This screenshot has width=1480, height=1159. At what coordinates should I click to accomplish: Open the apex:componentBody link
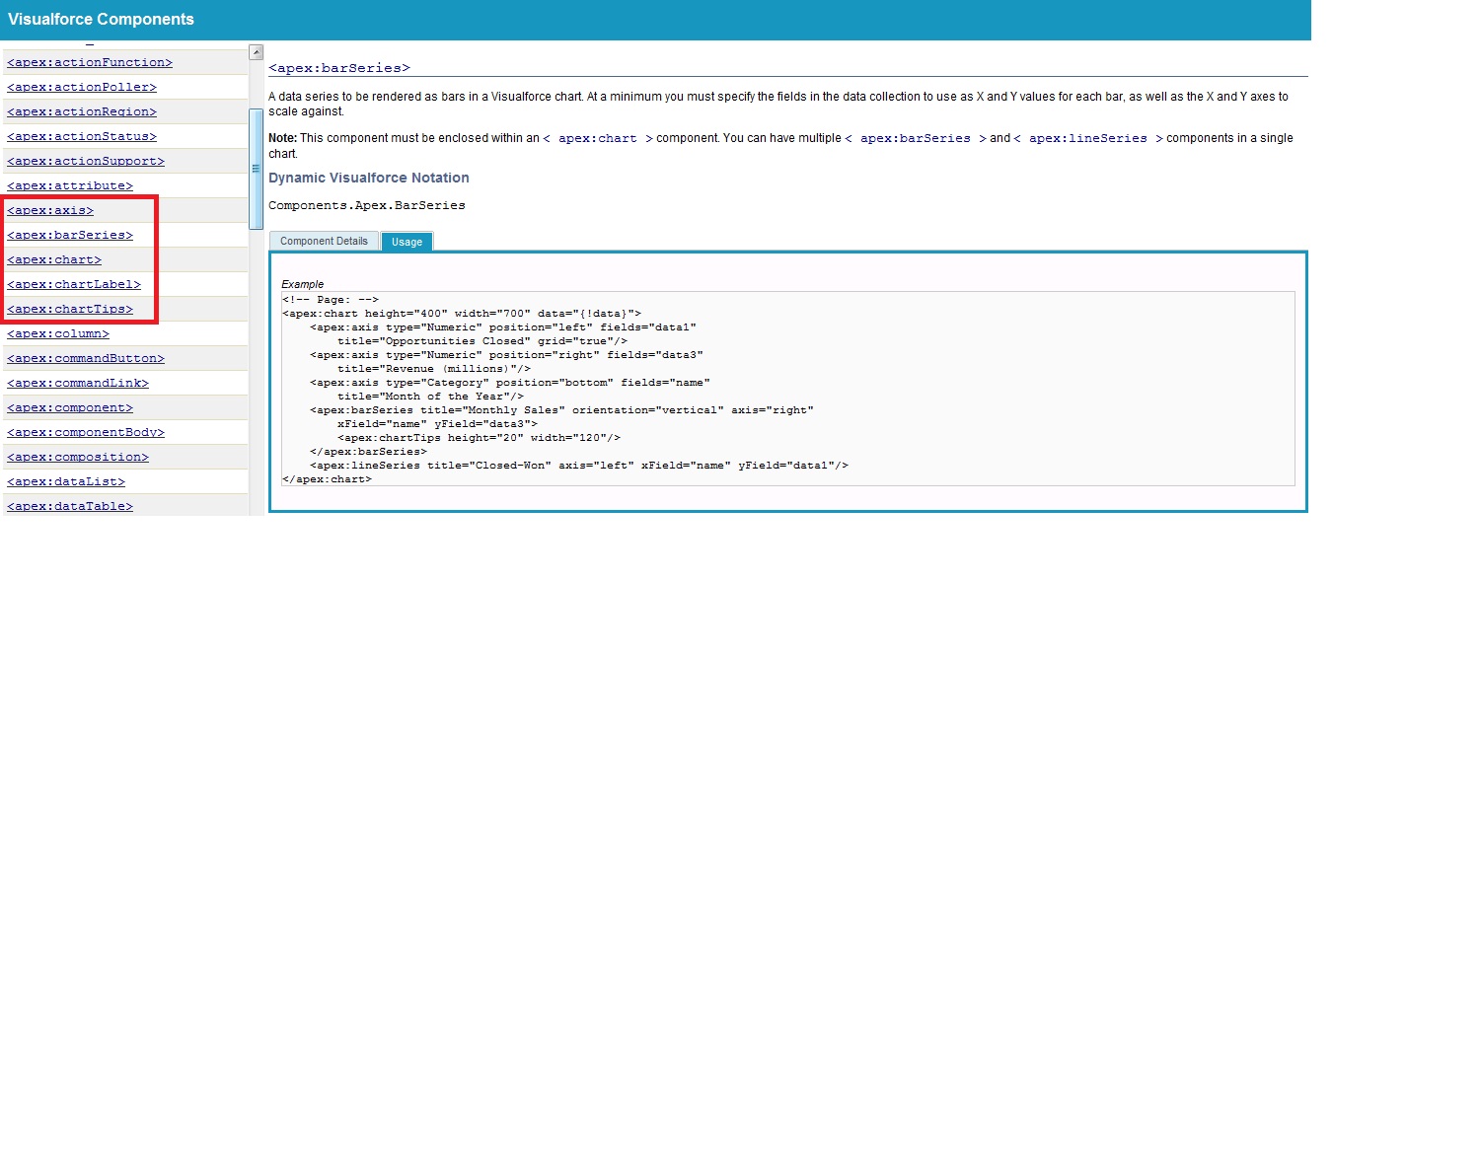tap(86, 432)
